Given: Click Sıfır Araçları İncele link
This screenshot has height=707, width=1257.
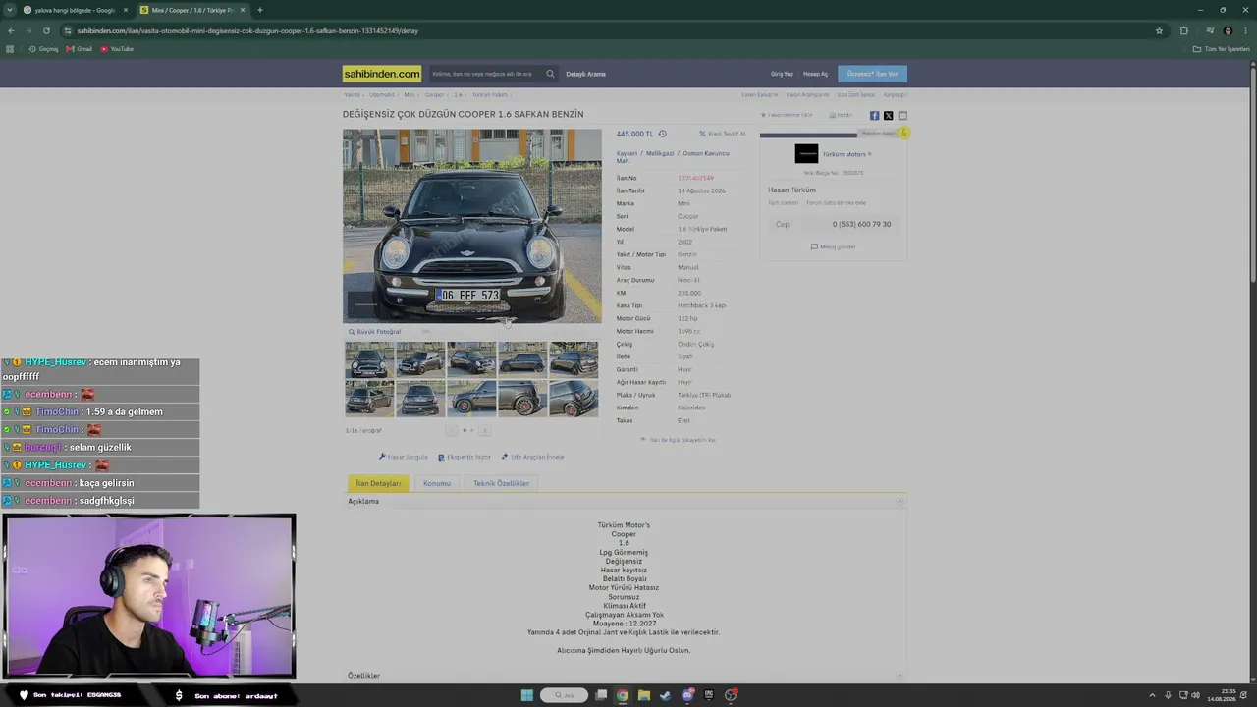Looking at the screenshot, I should coord(532,457).
